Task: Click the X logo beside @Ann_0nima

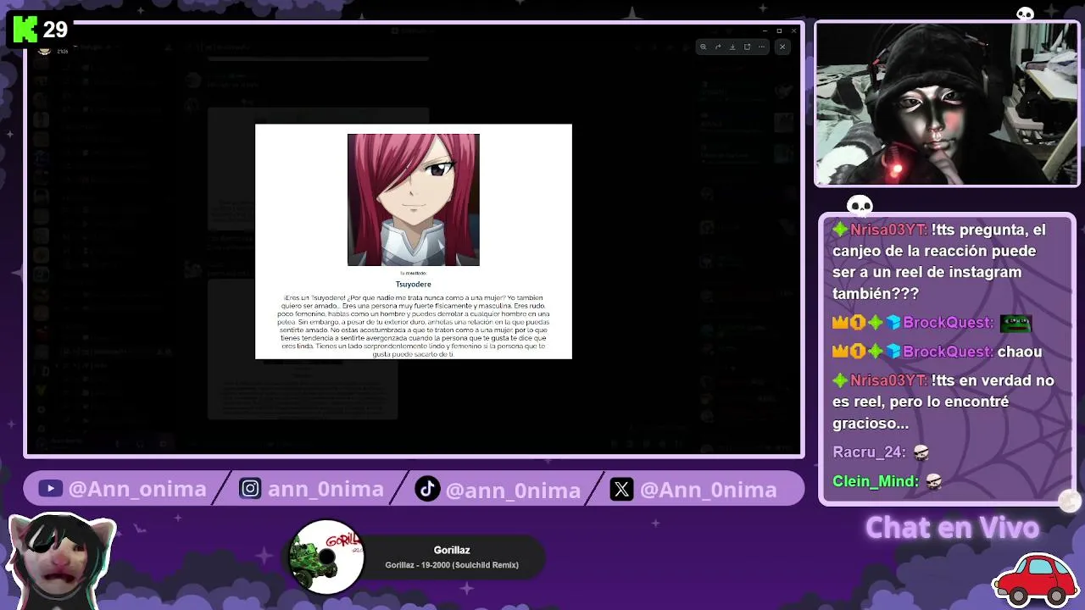Action: [621, 489]
